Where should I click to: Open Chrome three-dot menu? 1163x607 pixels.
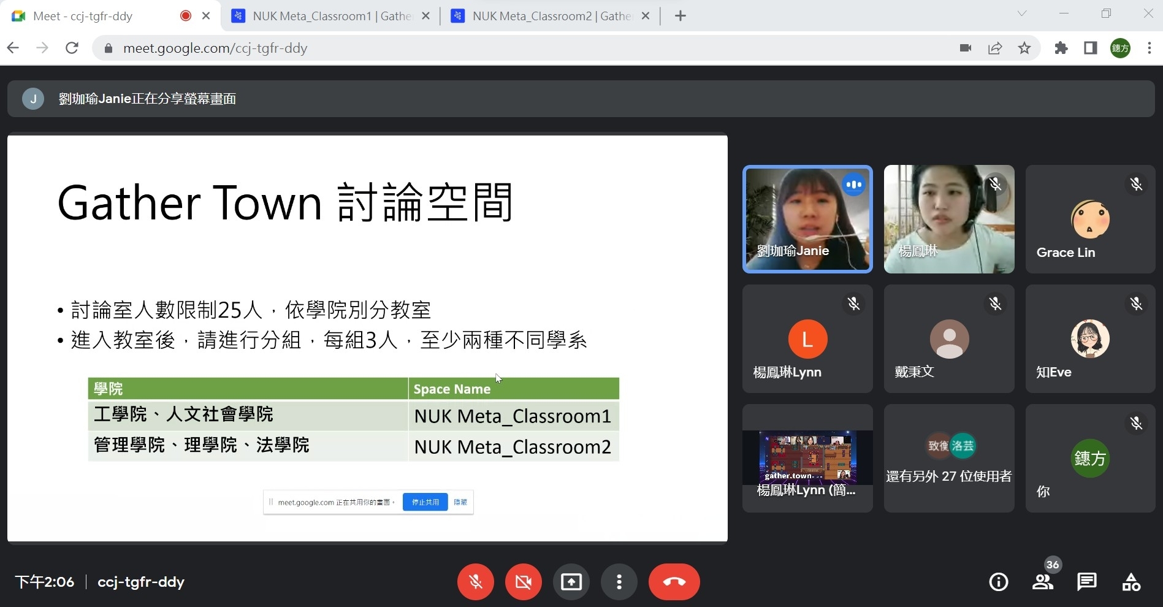1150,48
